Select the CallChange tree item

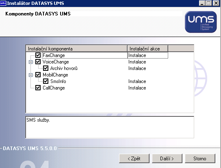pos(54,88)
